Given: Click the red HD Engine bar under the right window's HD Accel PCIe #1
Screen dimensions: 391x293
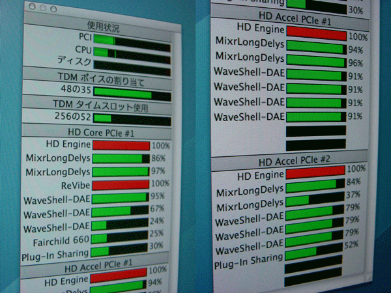Looking at the screenshot, I should pyautogui.click(x=317, y=34).
